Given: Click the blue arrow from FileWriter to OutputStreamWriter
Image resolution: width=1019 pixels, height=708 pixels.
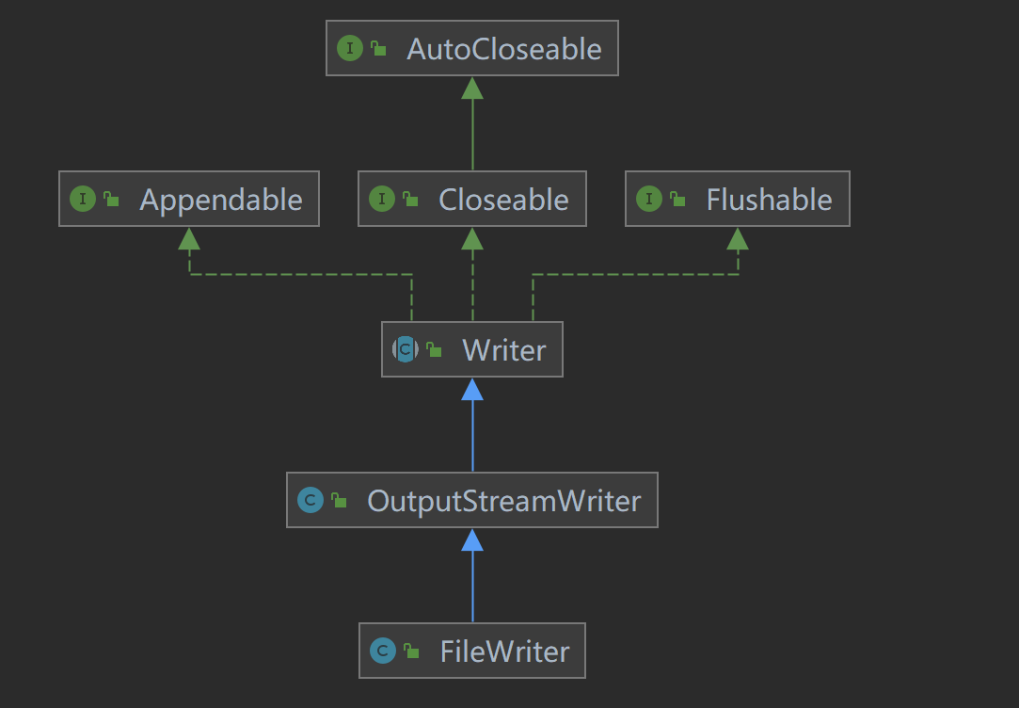Looking at the screenshot, I should 472,576.
